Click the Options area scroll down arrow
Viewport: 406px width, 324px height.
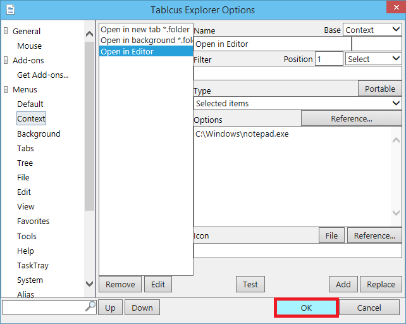(396, 213)
